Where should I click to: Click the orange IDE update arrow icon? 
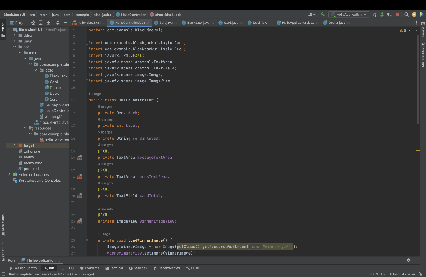414,15
